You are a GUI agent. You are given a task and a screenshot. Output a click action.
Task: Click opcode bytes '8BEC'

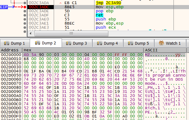coord(70,23)
